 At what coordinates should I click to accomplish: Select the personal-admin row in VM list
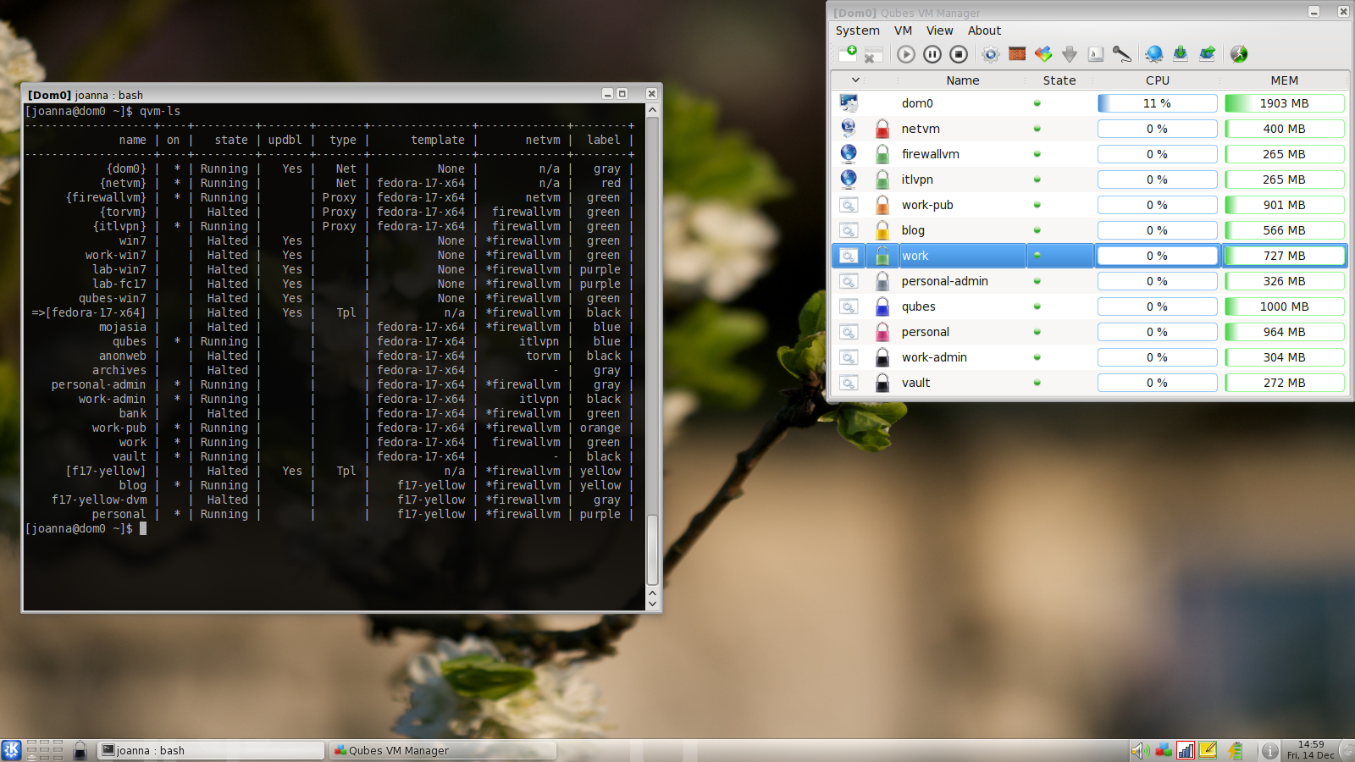click(x=1090, y=281)
